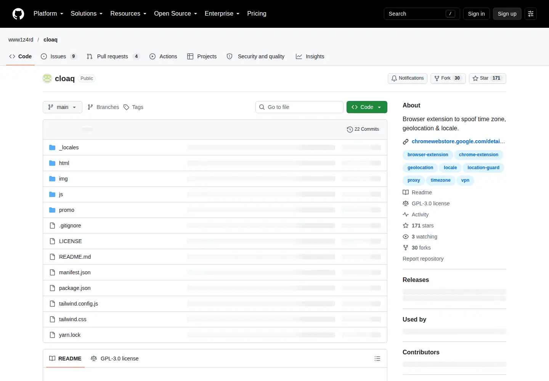
Task: Fork the repository with Fork button
Action: tap(448, 78)
